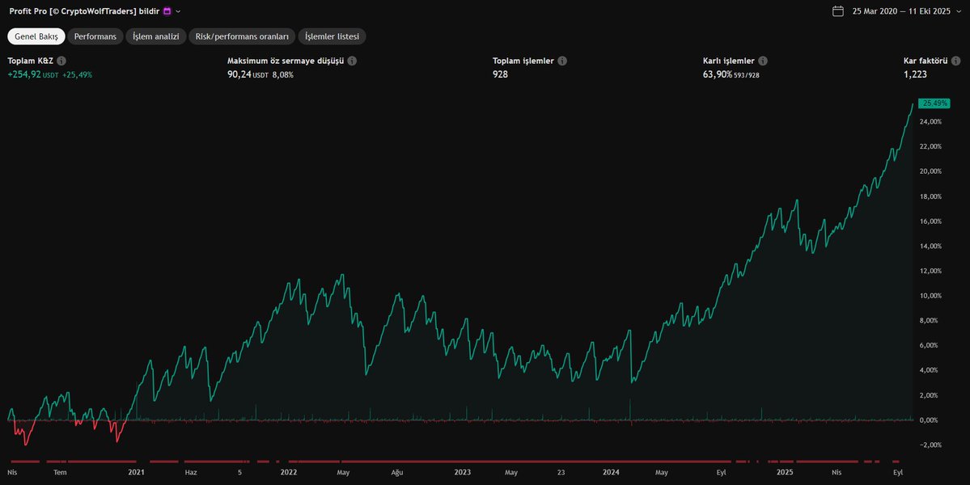The height and width of the screenshot is (485, 970).
Task: Click the 2023 time axis label
Action: 462,473
